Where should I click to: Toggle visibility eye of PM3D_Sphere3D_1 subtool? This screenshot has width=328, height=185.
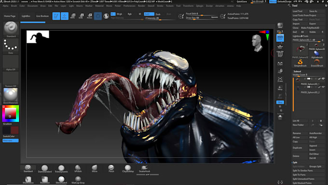pyautogui.click(x=323, y=79)
